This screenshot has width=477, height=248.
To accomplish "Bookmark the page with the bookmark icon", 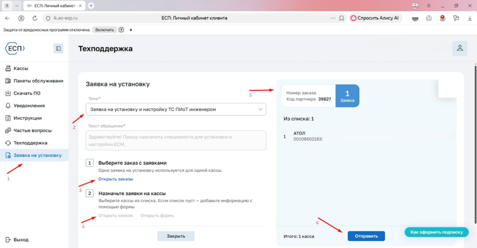I will click(341, 18).
